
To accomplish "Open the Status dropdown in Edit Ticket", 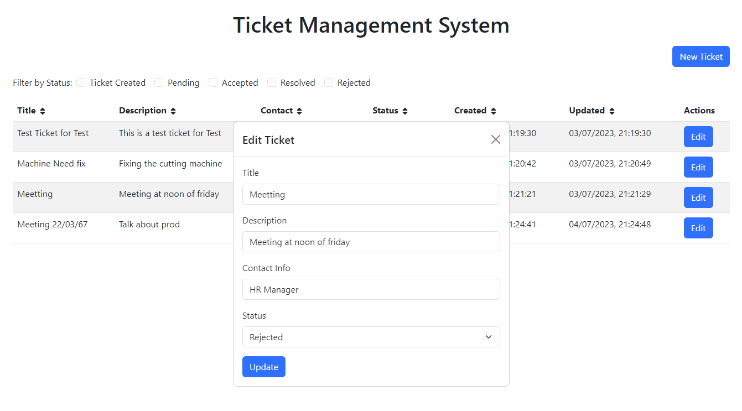I will click(x=371, y=337).
